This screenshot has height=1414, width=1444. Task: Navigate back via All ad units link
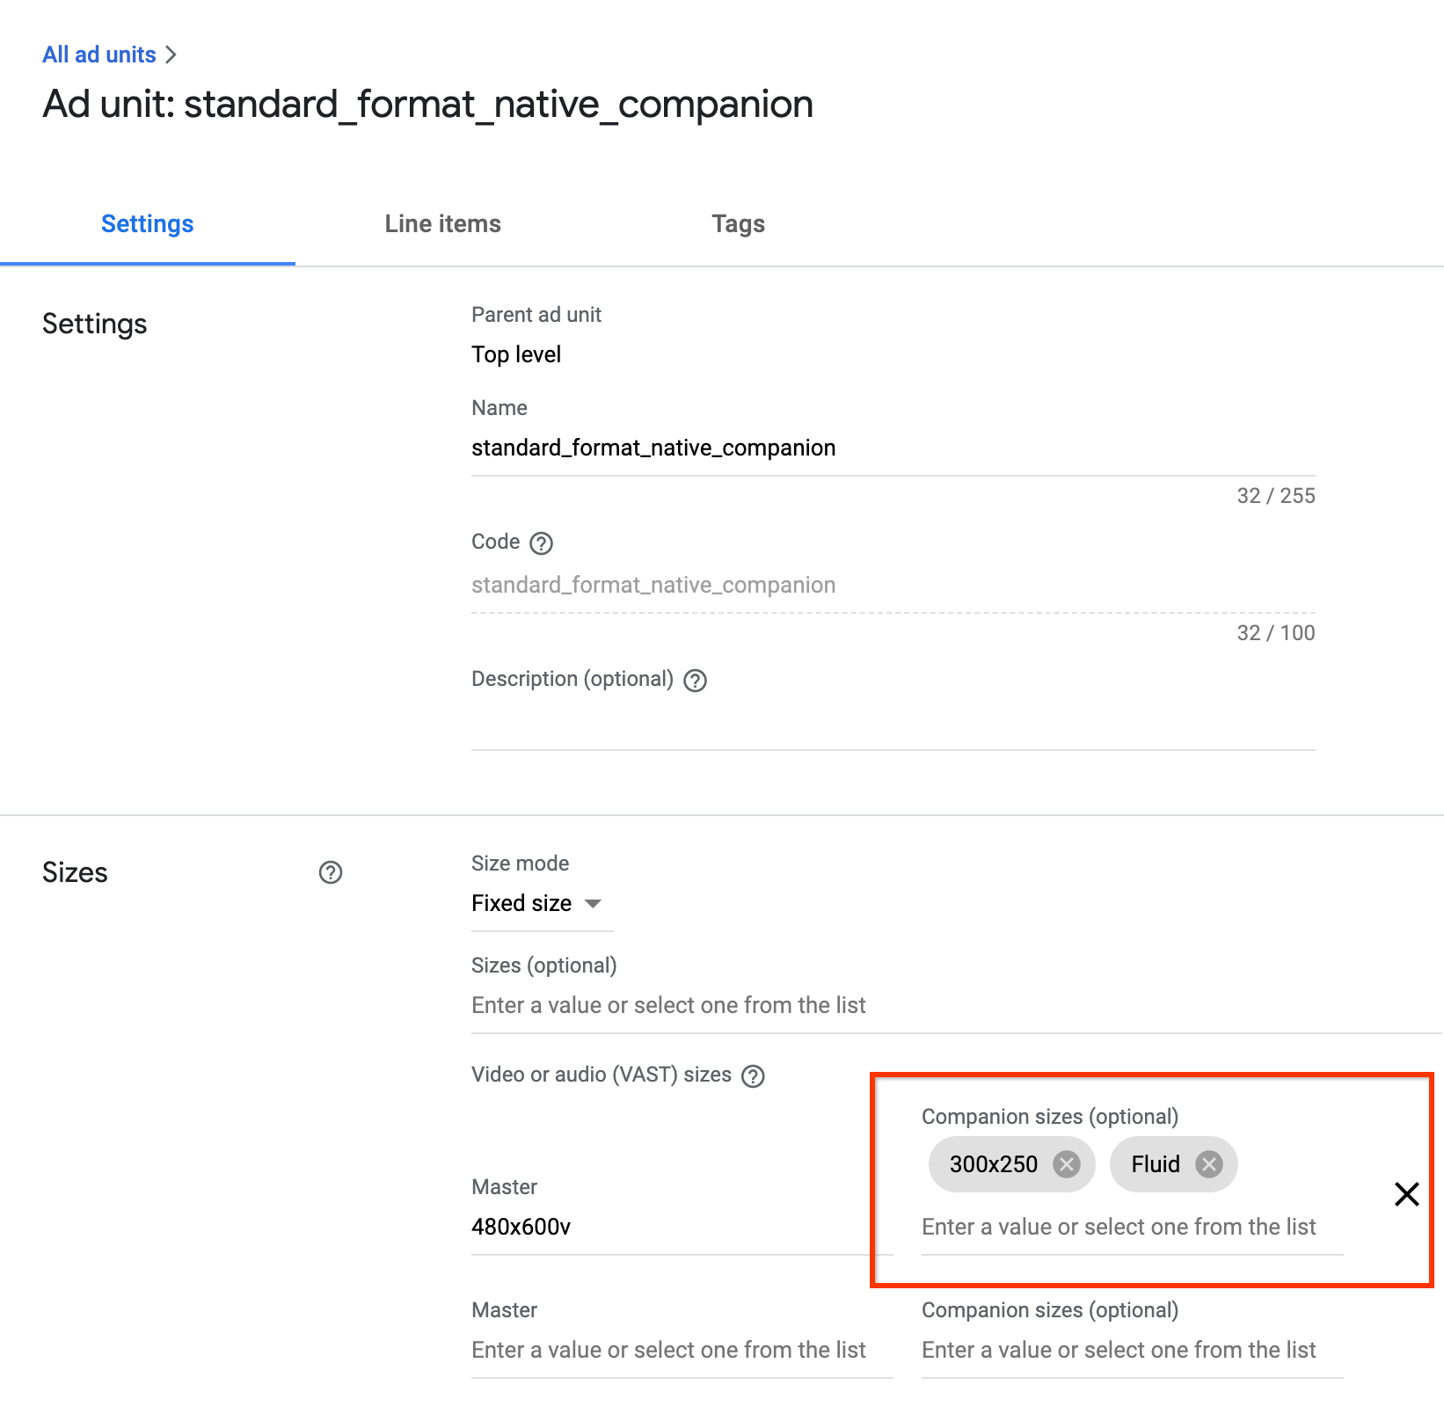pyautogui.click(x=98, y=54)
